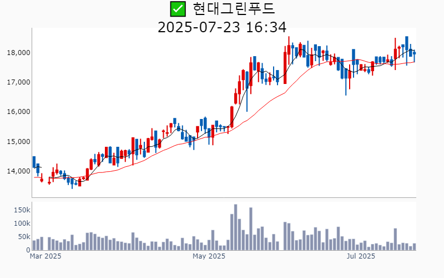The width and height of the screenshot is (444, 278).
Task: Click the 16,000 price axis label
Action: pos(18,112)
